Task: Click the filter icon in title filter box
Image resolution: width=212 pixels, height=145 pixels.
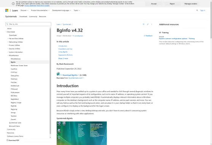Action: pyautogui.click(x=7, y=24)
